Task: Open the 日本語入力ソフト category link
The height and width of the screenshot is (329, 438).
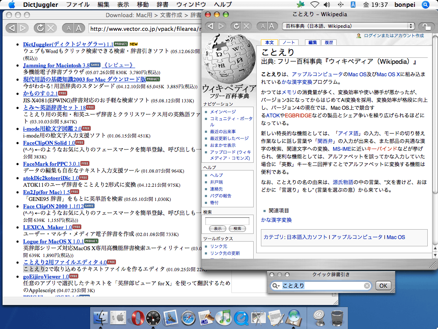Action: (307, 237)
